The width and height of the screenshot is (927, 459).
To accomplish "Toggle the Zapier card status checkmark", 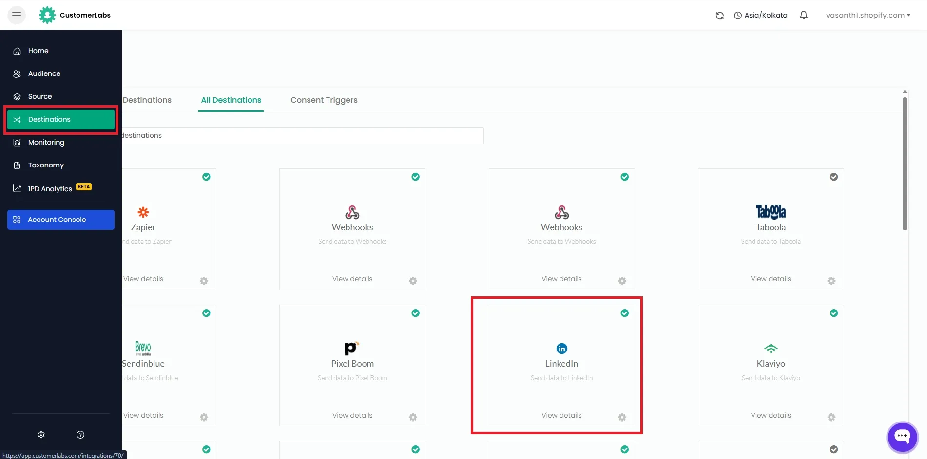I will 206,177.
